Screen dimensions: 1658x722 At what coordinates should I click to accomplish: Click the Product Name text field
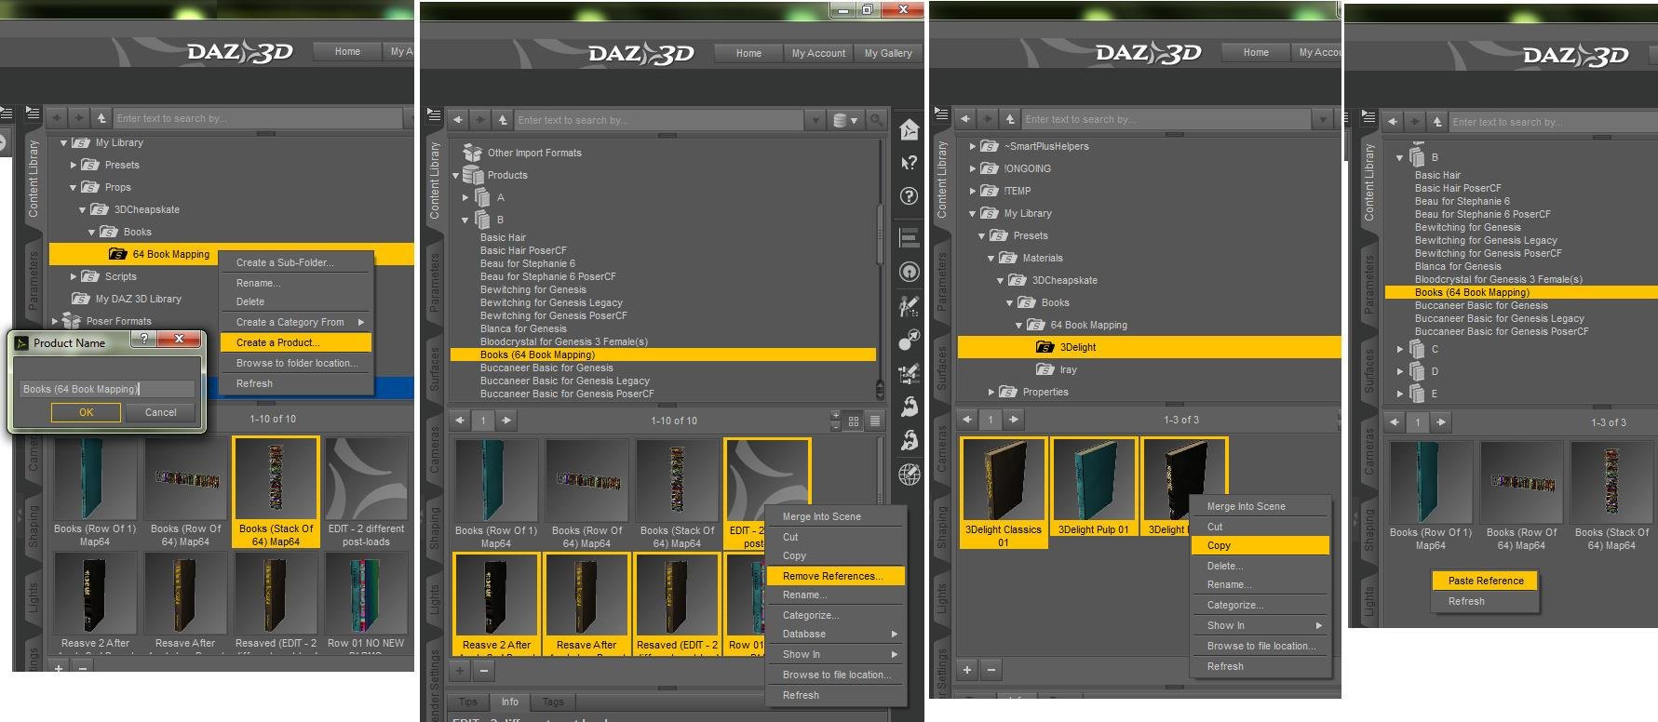point(107,389)
